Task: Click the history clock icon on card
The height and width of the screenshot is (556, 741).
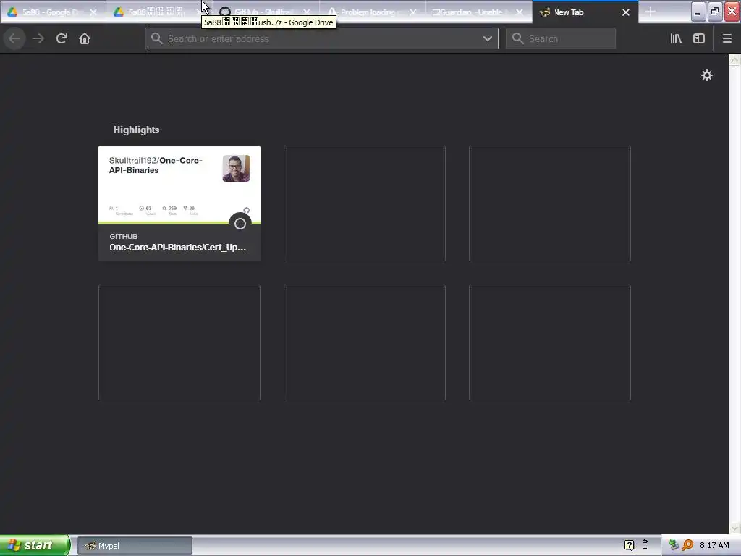Action: [240, 224]
